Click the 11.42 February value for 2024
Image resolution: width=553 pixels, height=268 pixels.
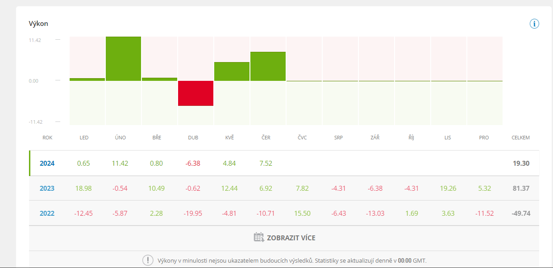(x=120, y=163)
